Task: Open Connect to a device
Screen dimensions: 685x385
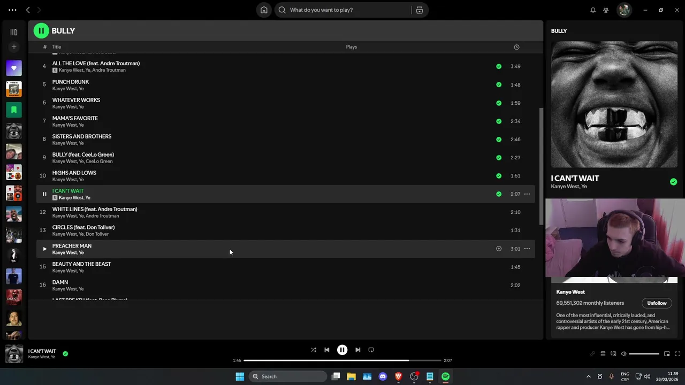Action: (613, 354)
